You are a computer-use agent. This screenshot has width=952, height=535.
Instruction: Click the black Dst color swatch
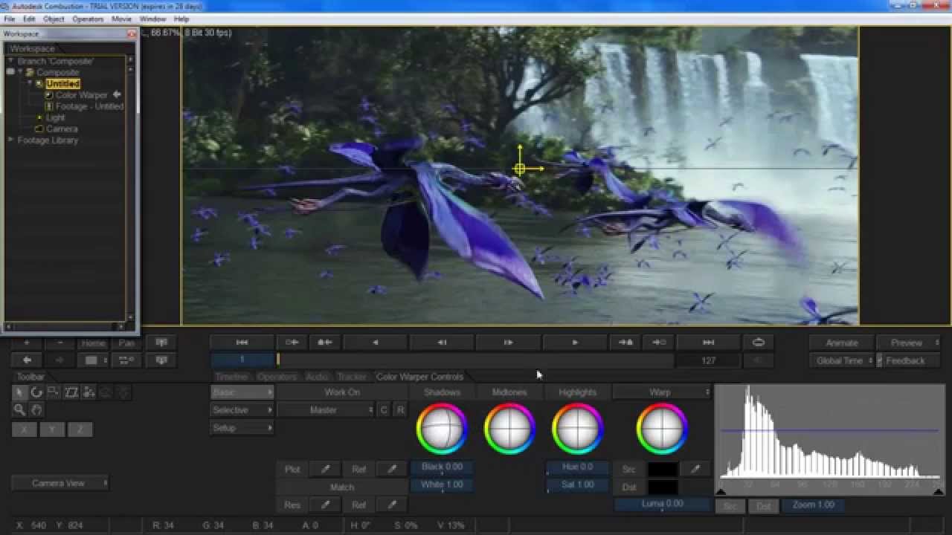tap(662, 487)
